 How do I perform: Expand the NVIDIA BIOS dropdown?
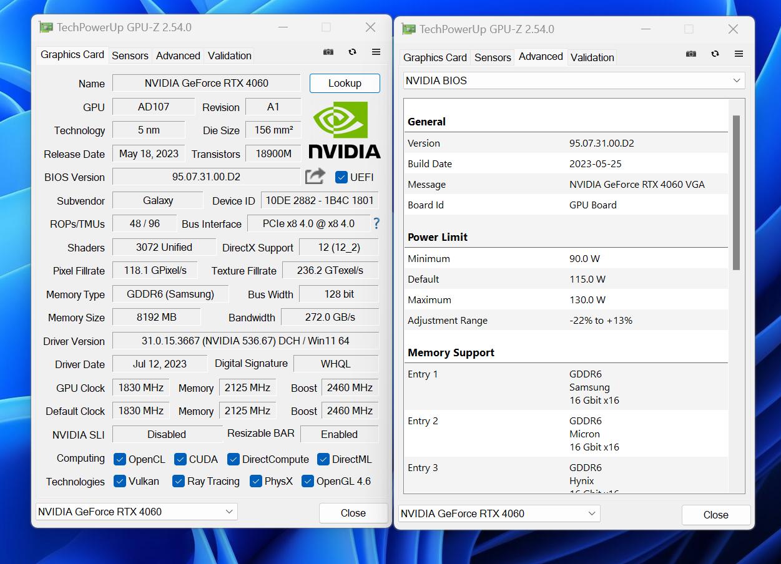[x=574, y=80]
